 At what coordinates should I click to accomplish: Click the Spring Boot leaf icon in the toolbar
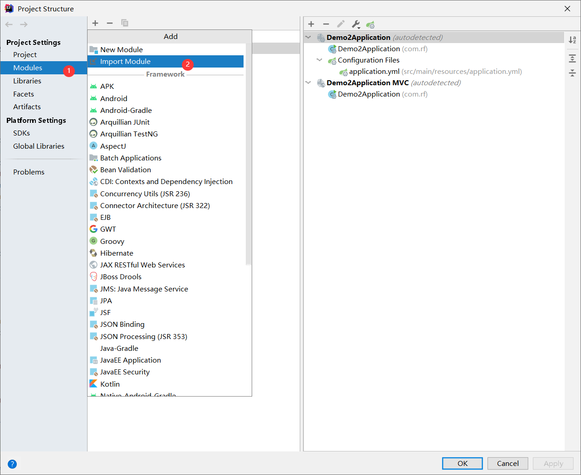click(371, 24)
